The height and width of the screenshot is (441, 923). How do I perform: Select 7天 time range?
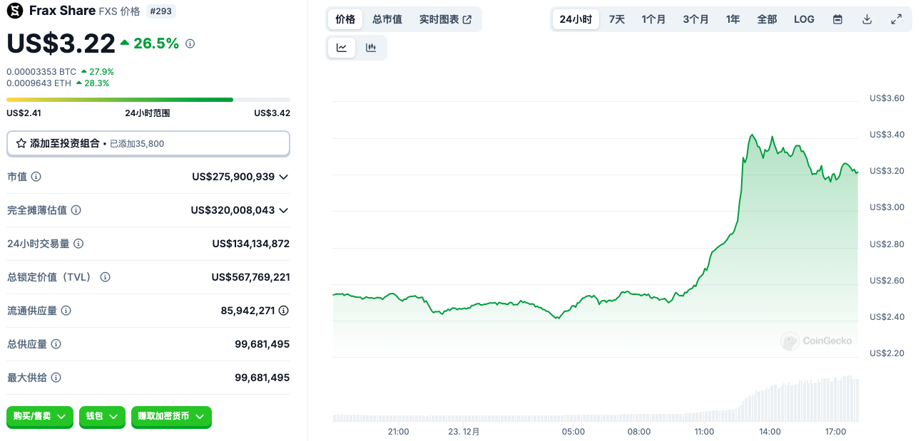[x=617, y=19]
